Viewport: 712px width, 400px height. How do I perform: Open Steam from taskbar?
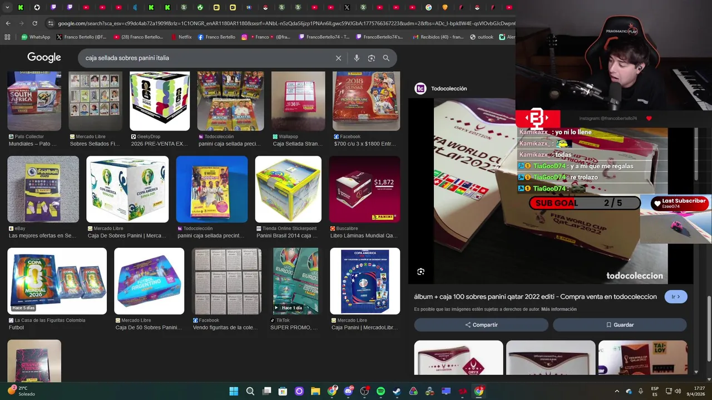(397, 391)
